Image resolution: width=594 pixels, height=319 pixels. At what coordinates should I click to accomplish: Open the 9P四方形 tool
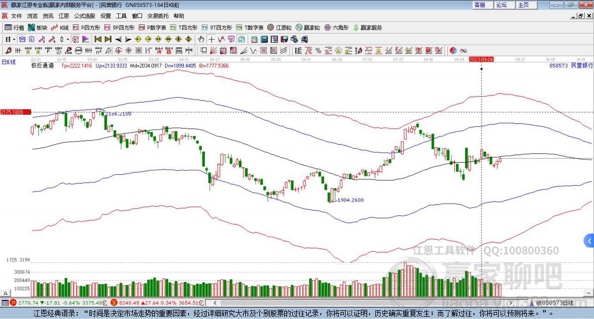tap(119, 28)
